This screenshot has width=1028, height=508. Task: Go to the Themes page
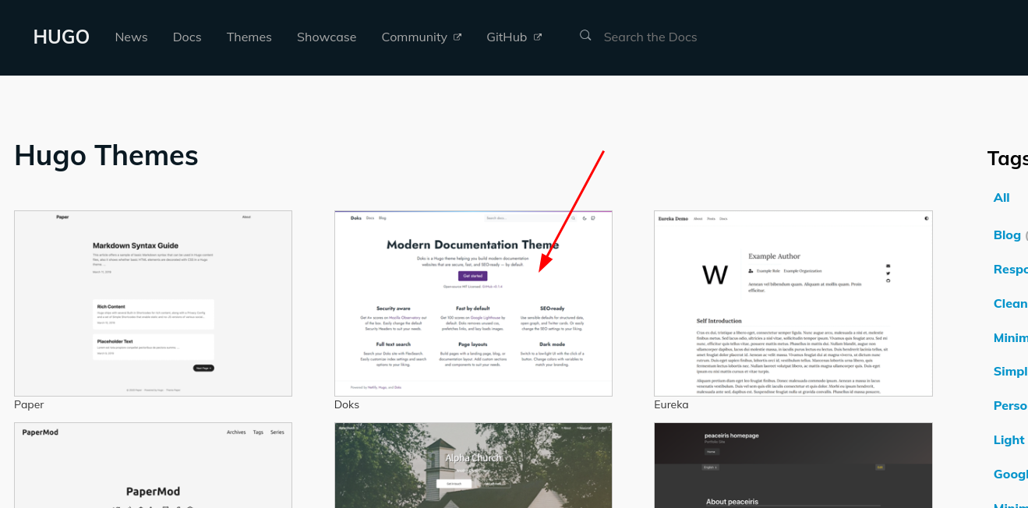(x=249, y=37)
